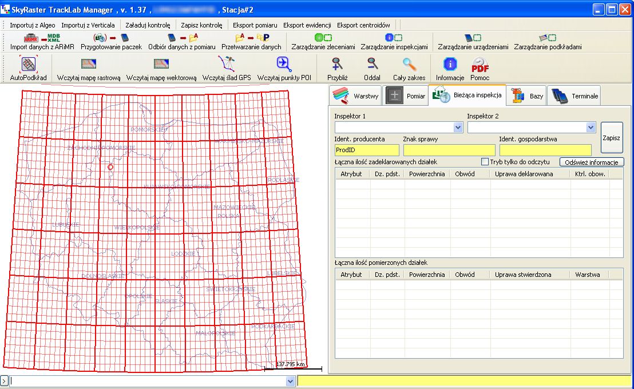Click Wczytaj ślad GPS icon
Viewport: 634px width, 389px height.
(x=226, y=63)
